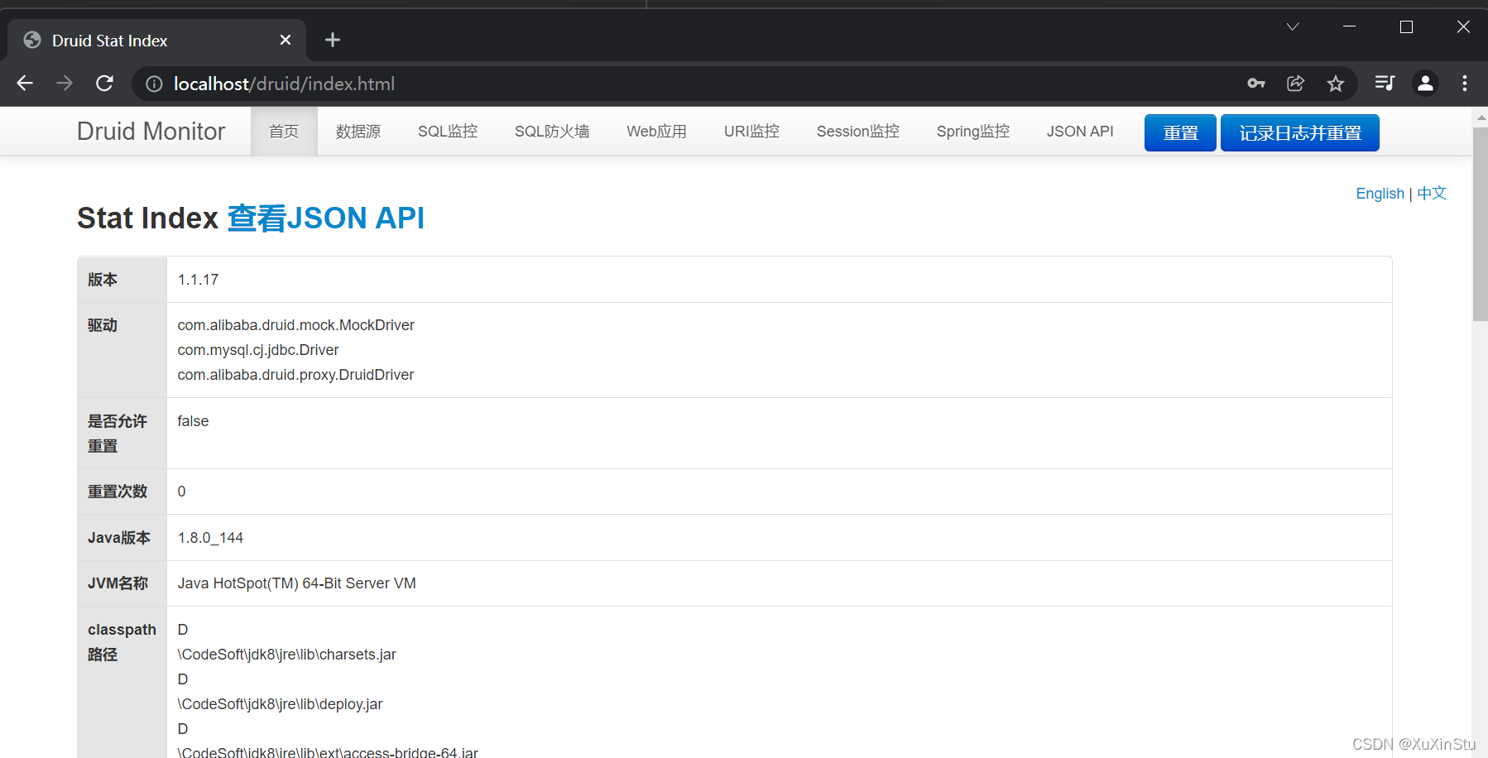Viewport: 1488px width, 758px height.
Task: Go back to the previous page
Action: click(x=25, y=84)
